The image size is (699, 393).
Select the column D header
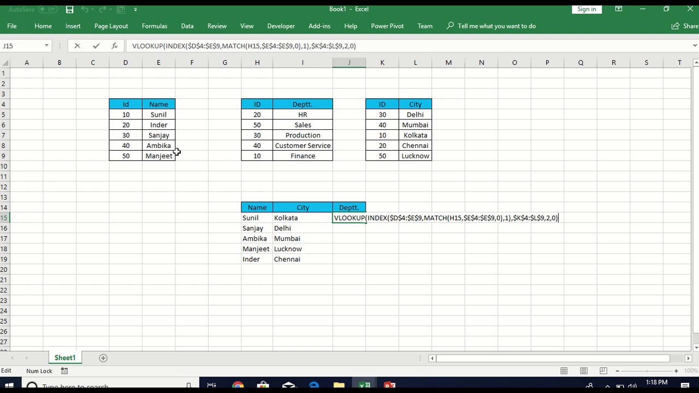pos(126,63)
